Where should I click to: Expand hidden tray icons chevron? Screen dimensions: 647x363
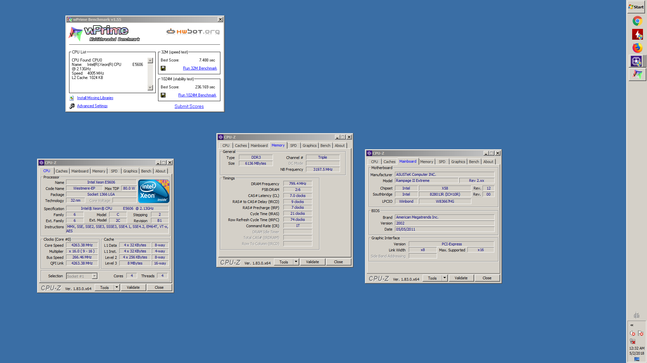tap(632, 325)
